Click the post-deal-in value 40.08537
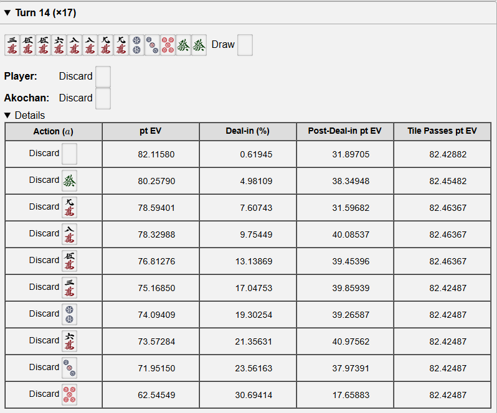 (351, 234)
